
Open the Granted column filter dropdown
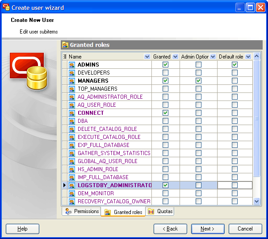coord(175,57)
